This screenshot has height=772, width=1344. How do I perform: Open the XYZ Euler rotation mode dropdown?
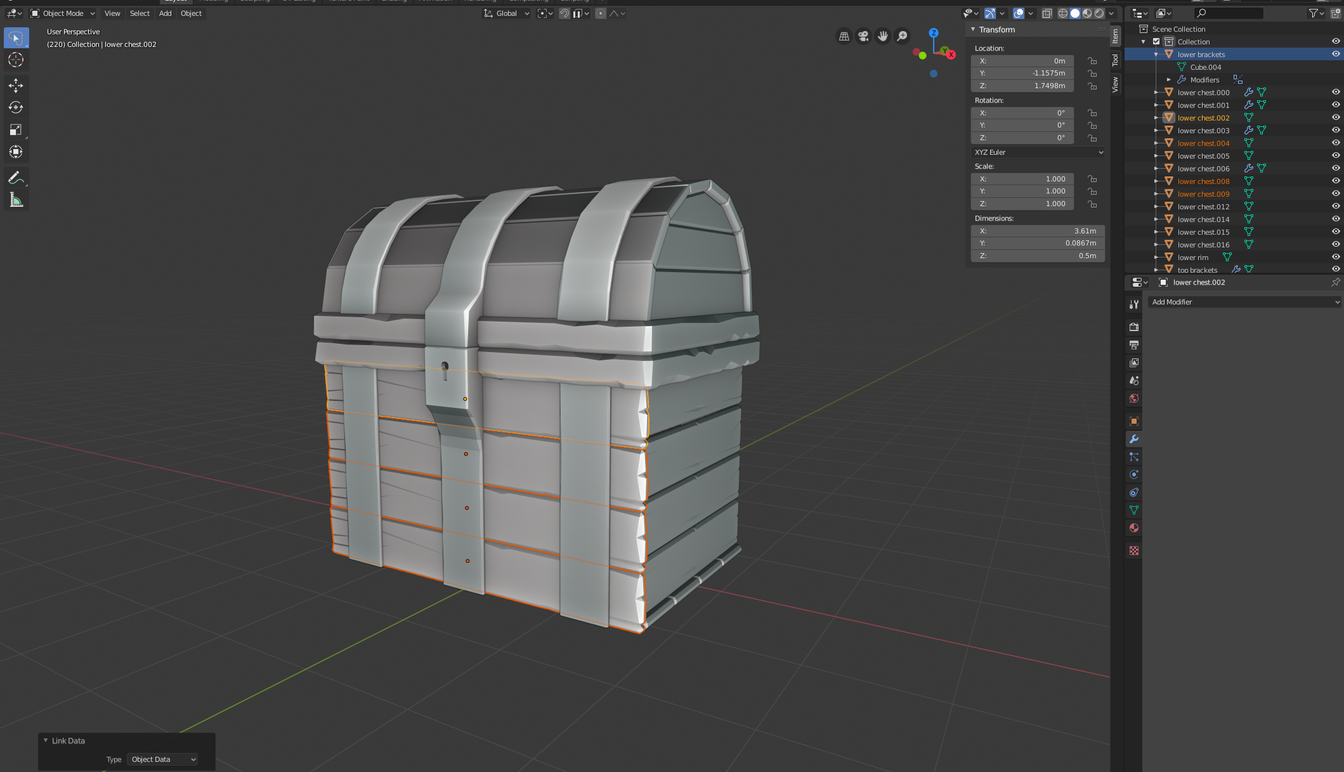click(x=1038, y=152)
